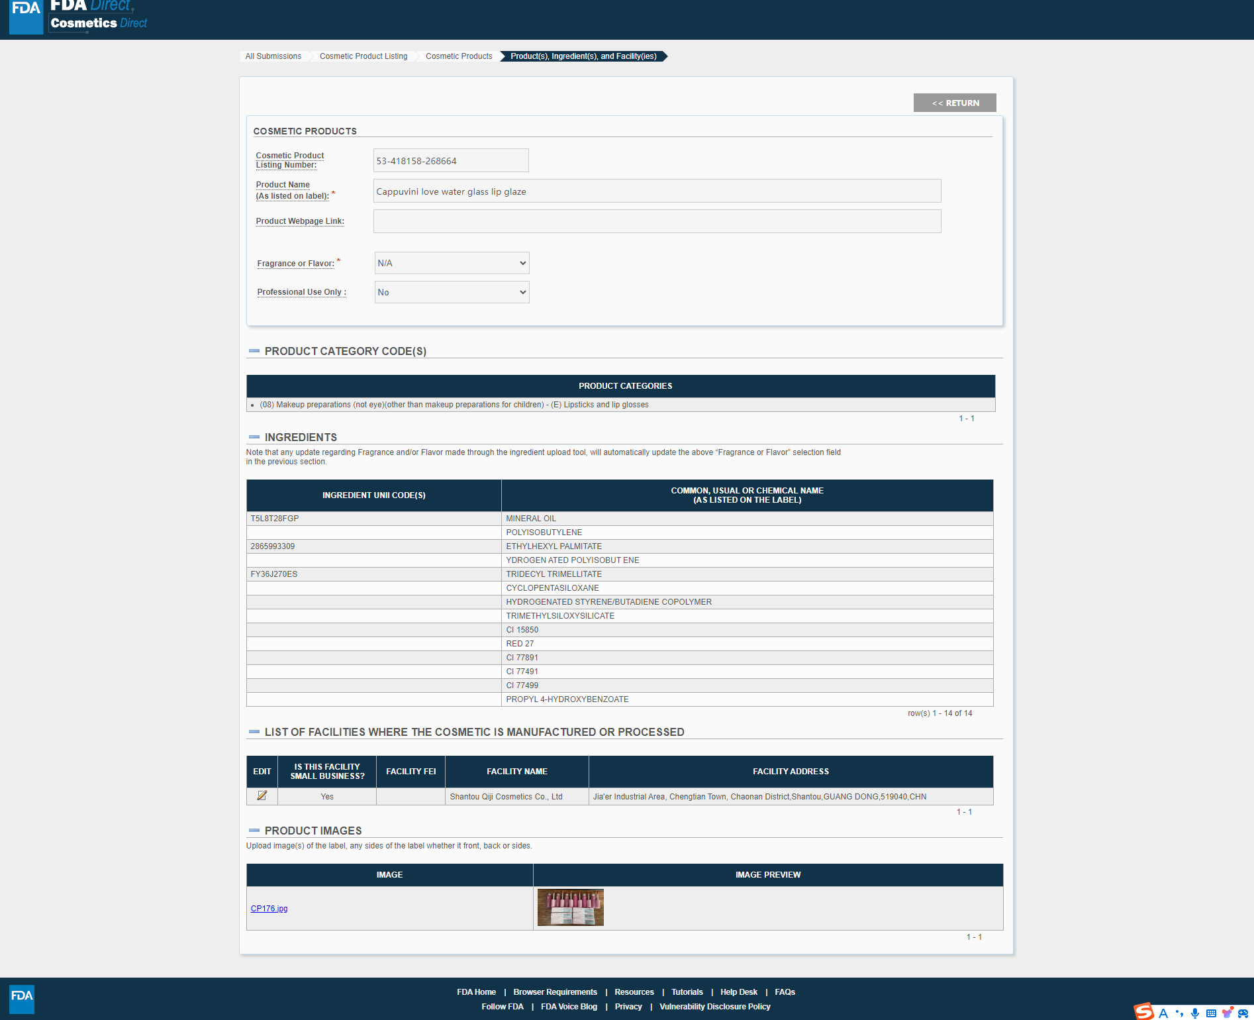This screenshot has height=1020, width=1254.
Task: Click the product image preview thumbnail
Action: [x=570, y=907]
